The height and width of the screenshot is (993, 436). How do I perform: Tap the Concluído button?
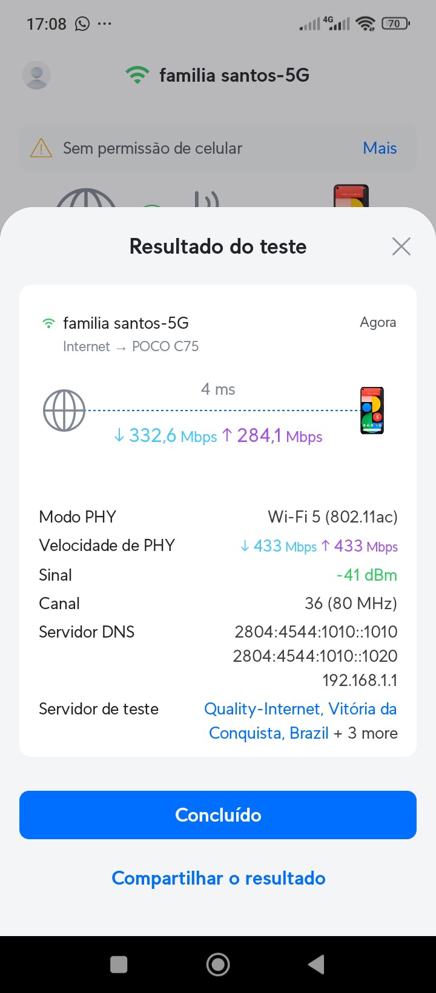[218, 815]
